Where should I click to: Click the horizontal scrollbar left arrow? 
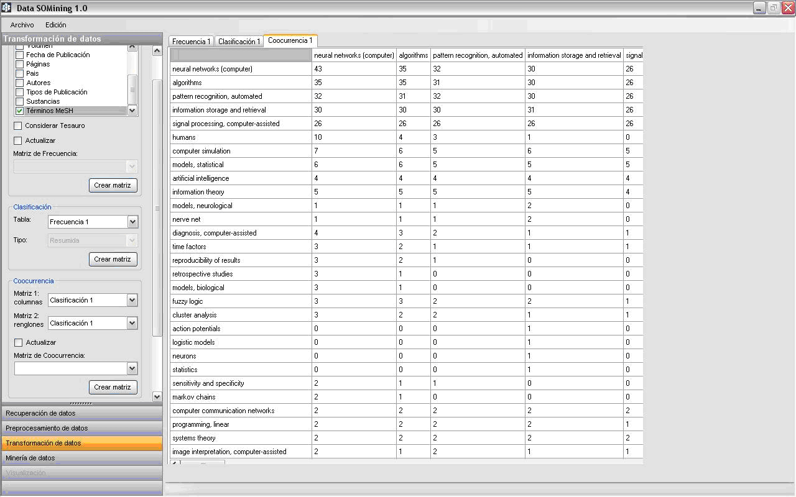pyautogui.click(x=175, y=463)
